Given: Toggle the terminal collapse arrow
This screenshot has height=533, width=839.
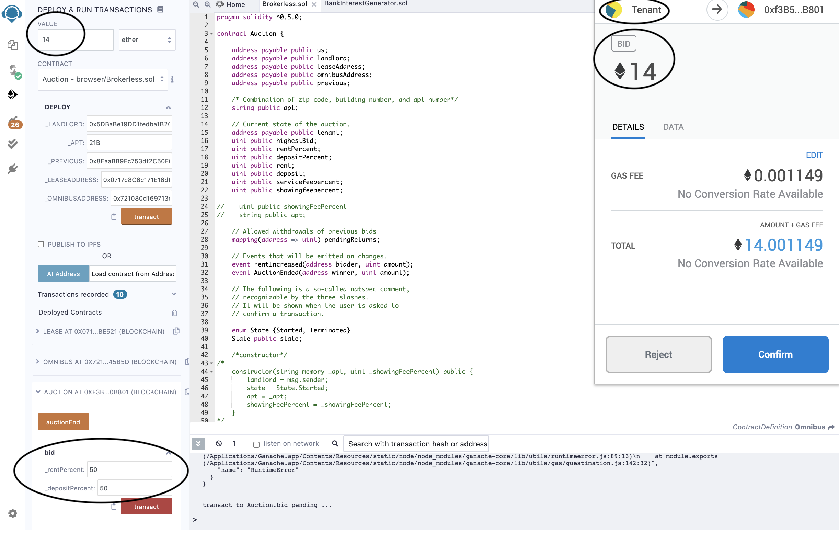Looking at the screenshot, I should 198,443.
